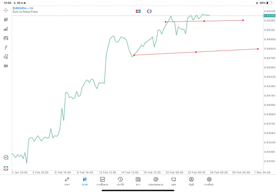Activate the crosshair cursor tool
Screen dimensions: 276x193
(6, 10)
